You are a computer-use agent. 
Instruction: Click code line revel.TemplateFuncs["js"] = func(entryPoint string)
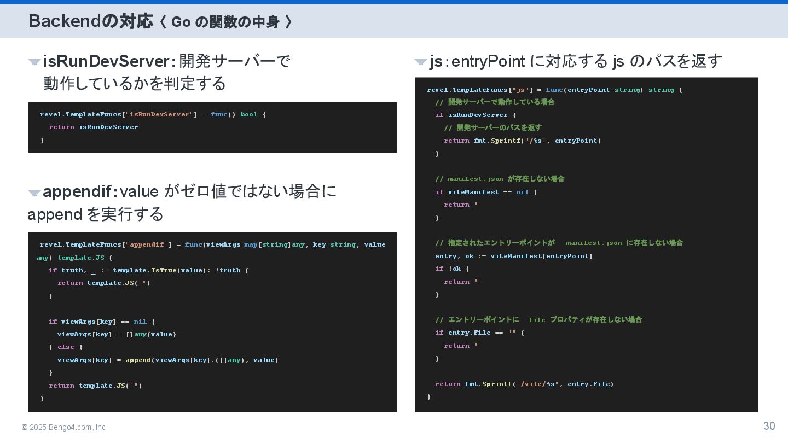(x=555, y=90)
